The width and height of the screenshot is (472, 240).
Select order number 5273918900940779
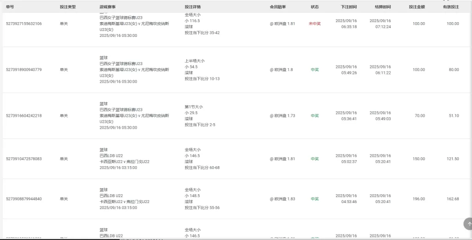(x=24, y=70)
